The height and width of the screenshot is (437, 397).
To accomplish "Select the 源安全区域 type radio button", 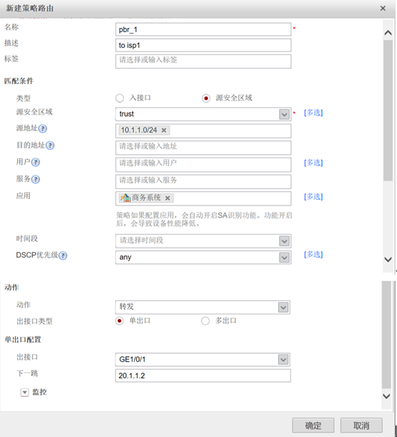I will (x=206, y=98).
